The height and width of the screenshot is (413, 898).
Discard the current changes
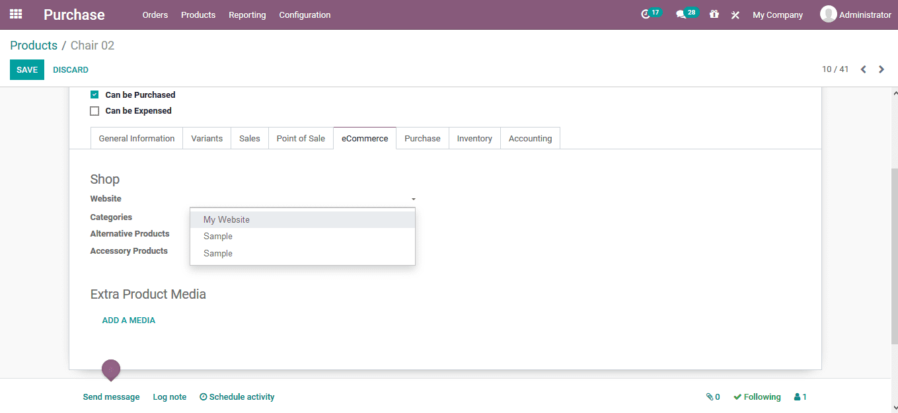71,69
